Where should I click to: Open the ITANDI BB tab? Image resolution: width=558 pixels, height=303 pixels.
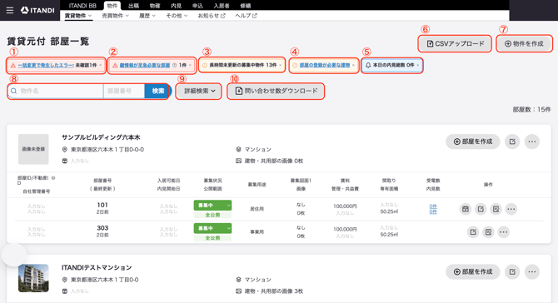click(x=82, y=6)
